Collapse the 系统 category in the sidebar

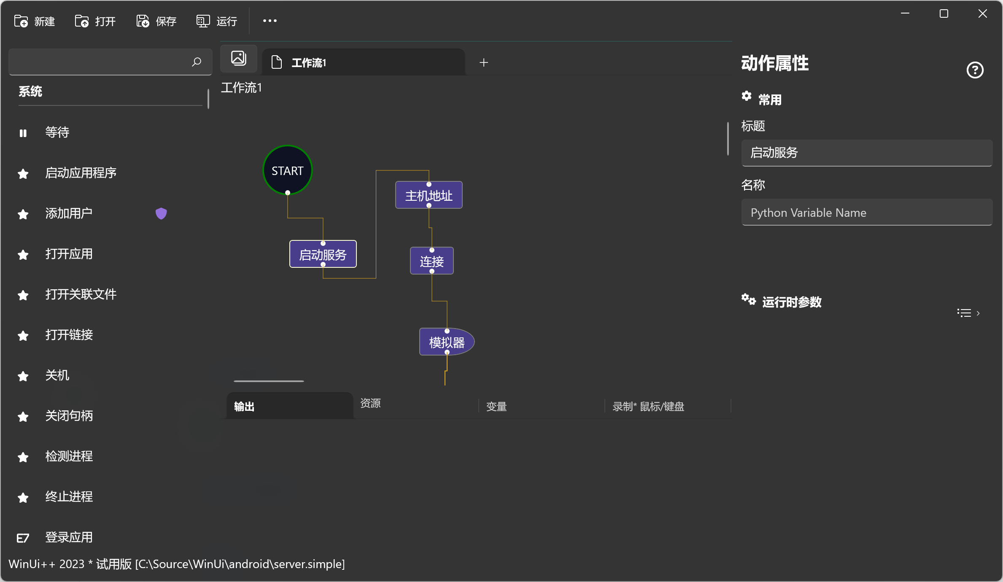point(30,92)
